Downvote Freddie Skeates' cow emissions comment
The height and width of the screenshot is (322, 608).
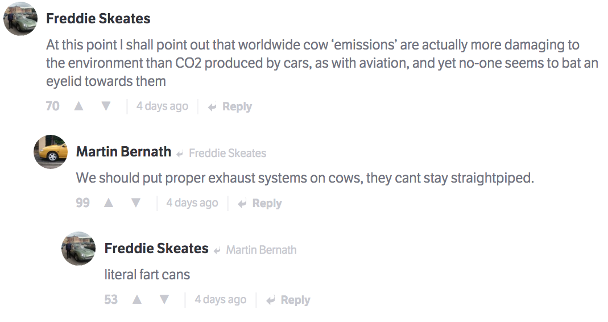point(106,106)
